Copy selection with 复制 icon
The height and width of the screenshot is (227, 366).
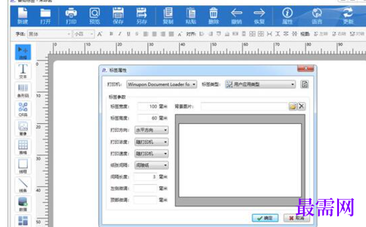click(x=168, y=16)
